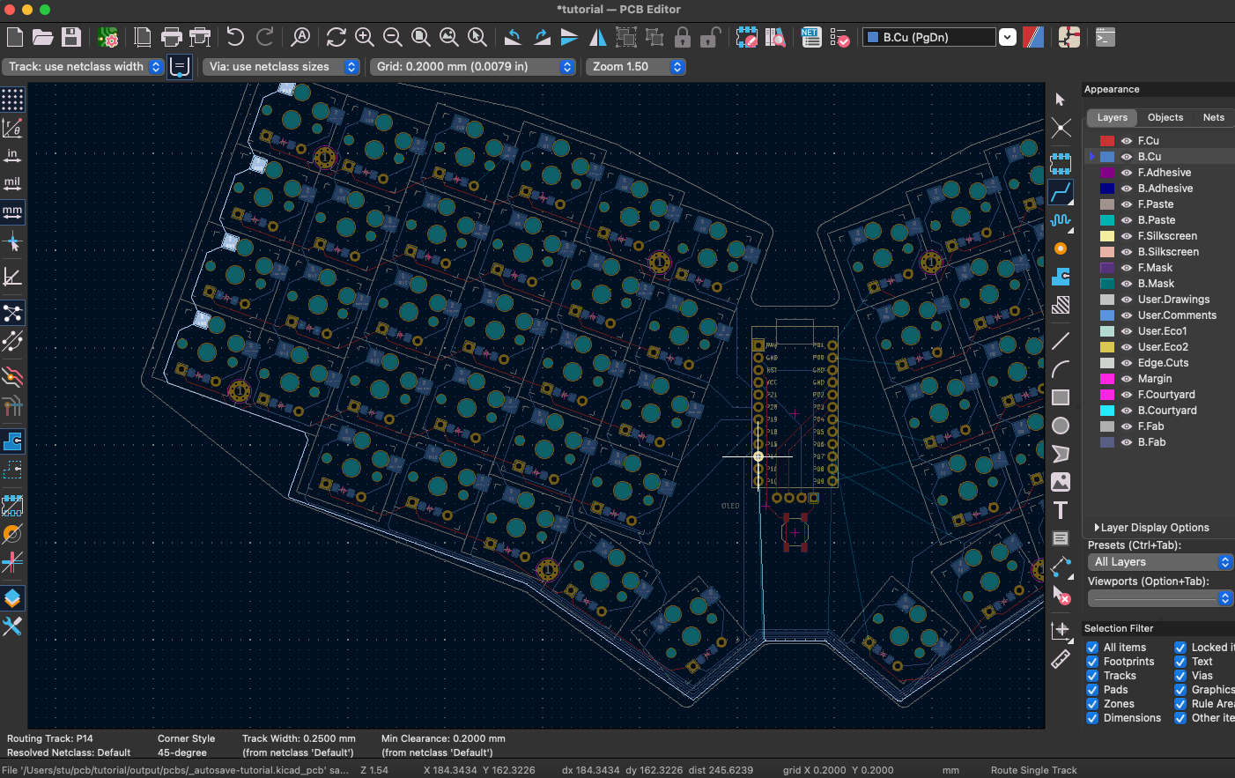Open the Zoom level dropdown
1235x778 pixels.
(x=677, y=66)
